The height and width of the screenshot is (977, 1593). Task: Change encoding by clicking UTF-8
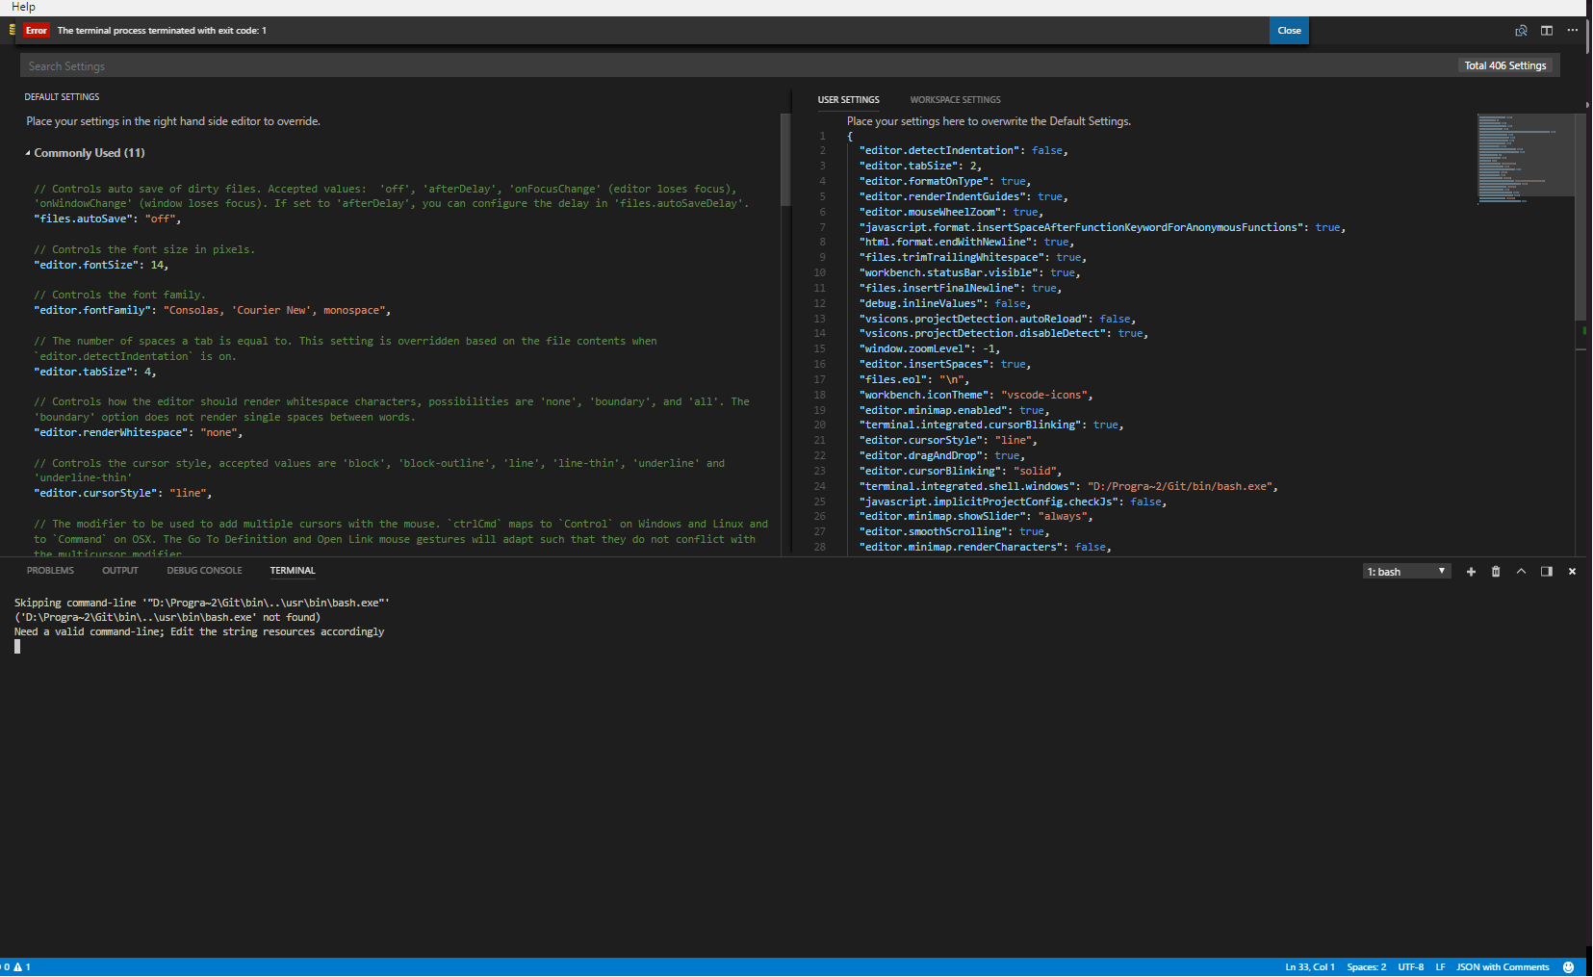[1410, 966]
